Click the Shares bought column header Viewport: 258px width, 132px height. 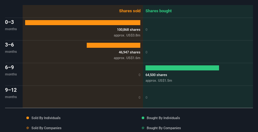click(159, 11)
